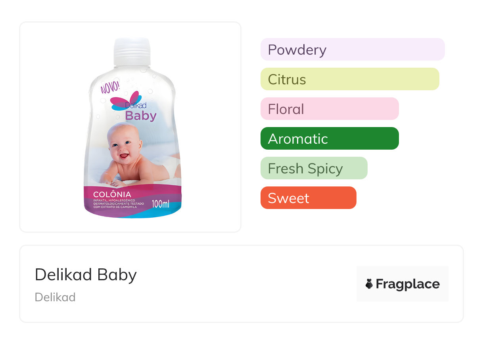Screen dimensions: 483x342
Task: Click the small Delikad text on bottle
Action: coord(136,105)
